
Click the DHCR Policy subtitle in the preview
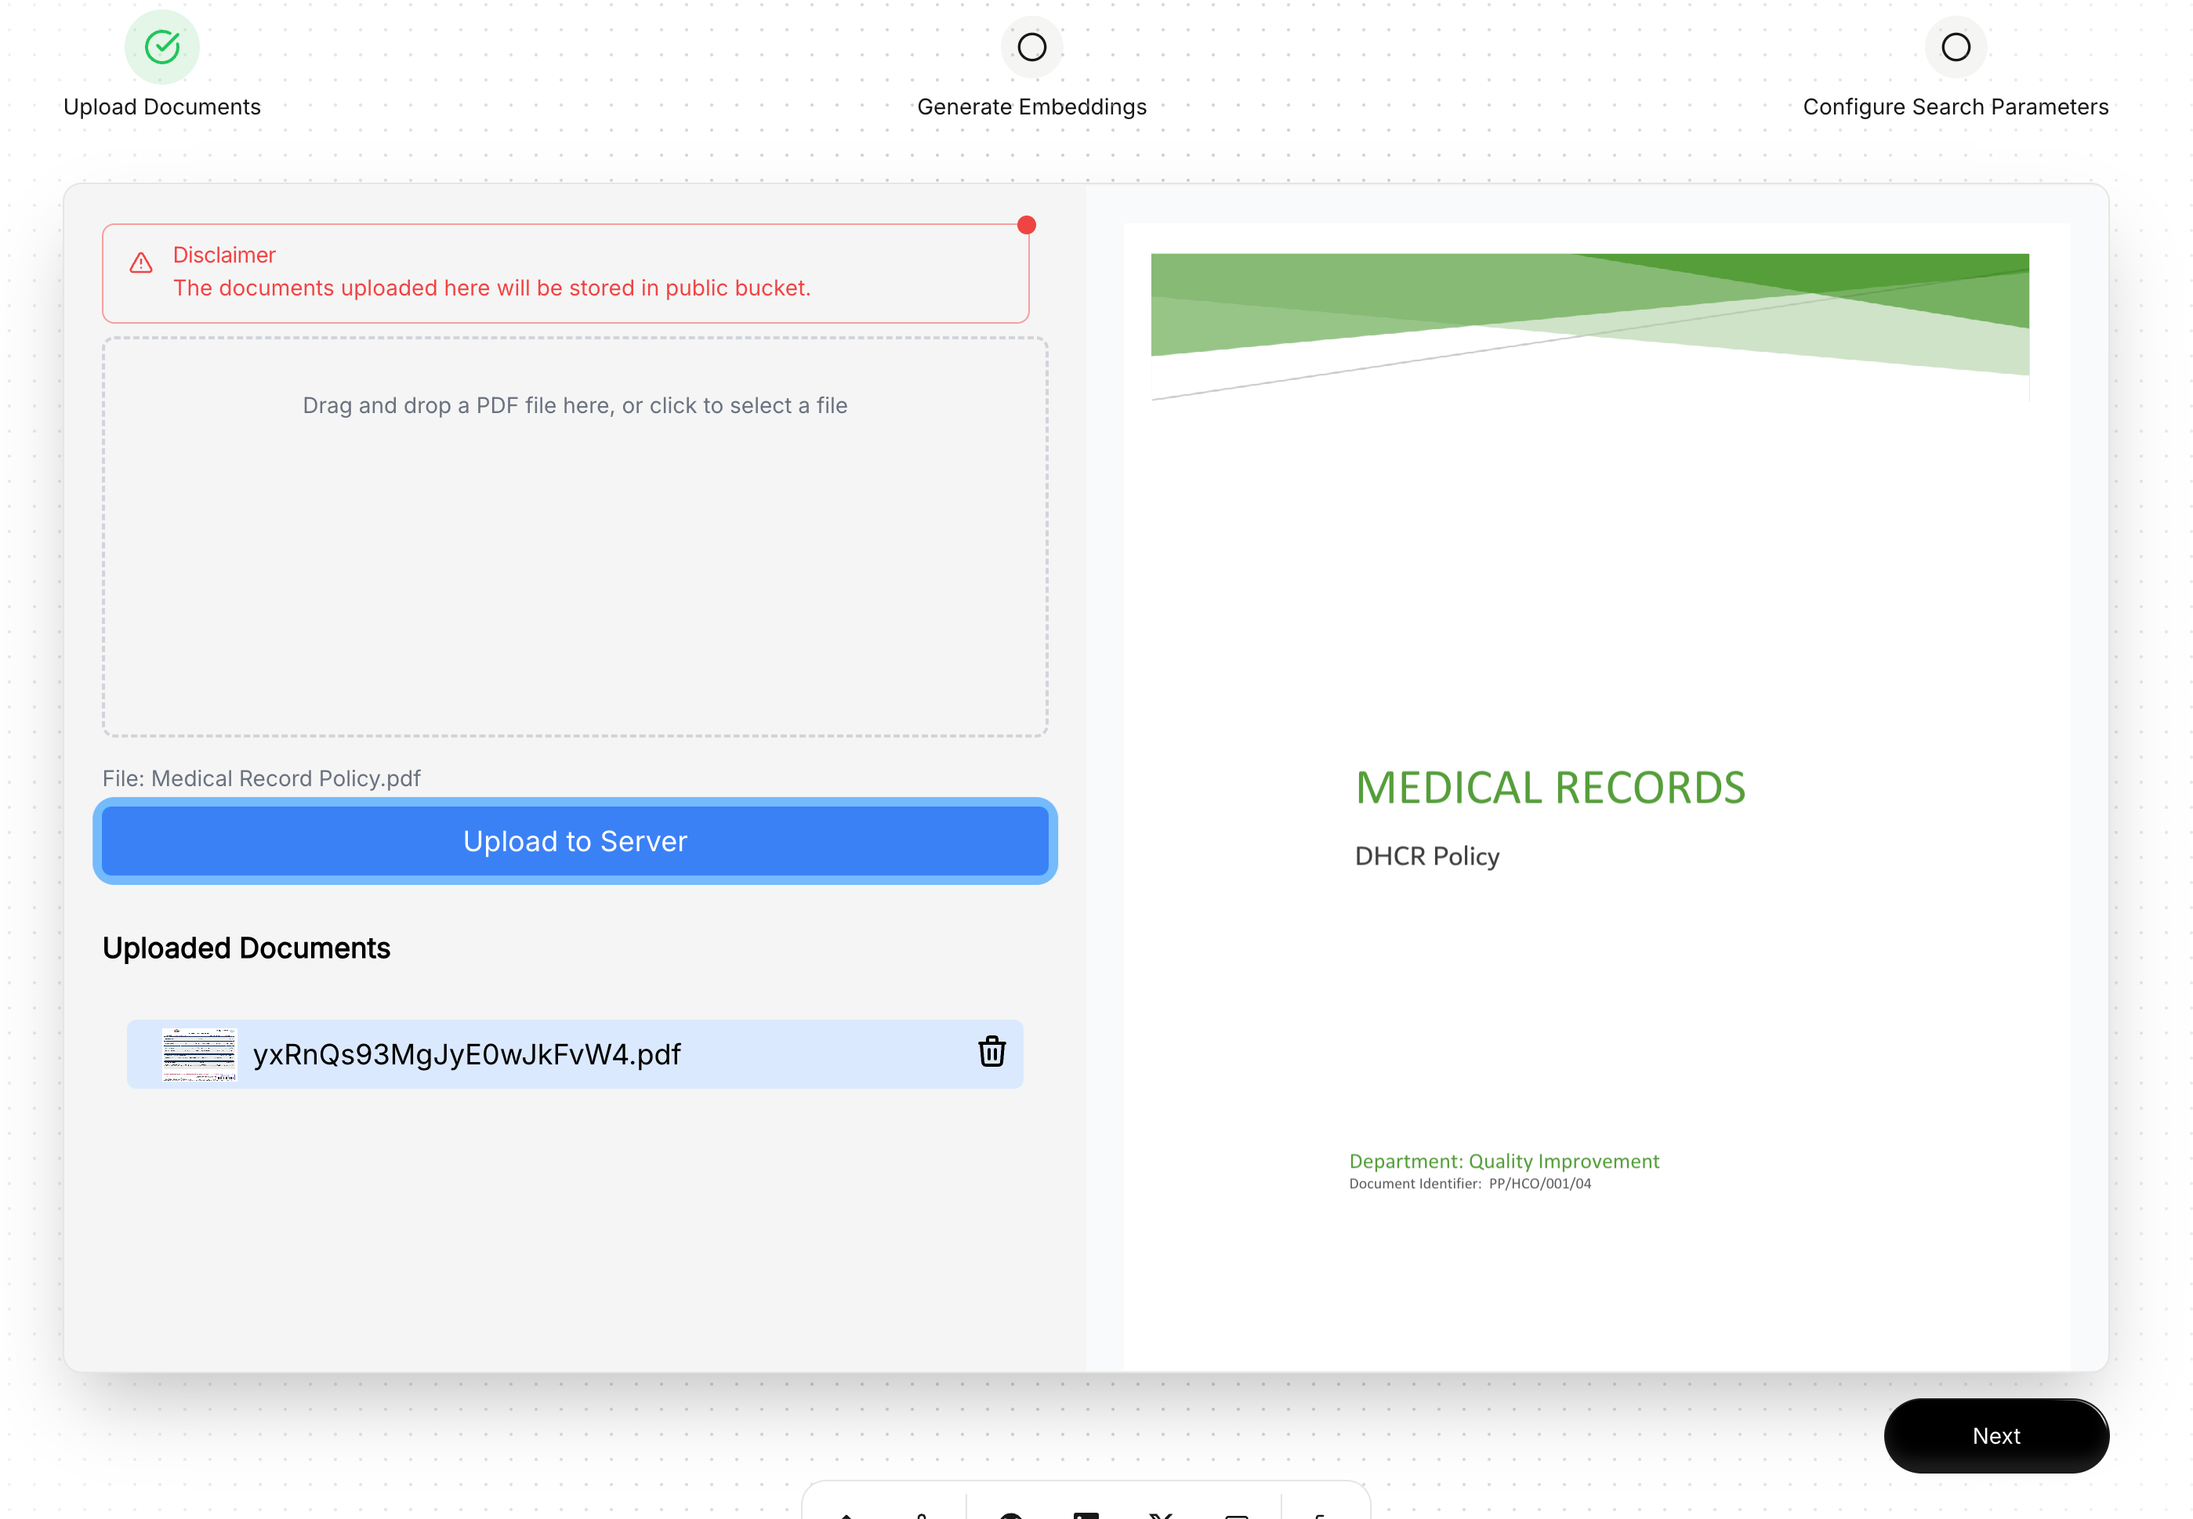pos(1426,856)
